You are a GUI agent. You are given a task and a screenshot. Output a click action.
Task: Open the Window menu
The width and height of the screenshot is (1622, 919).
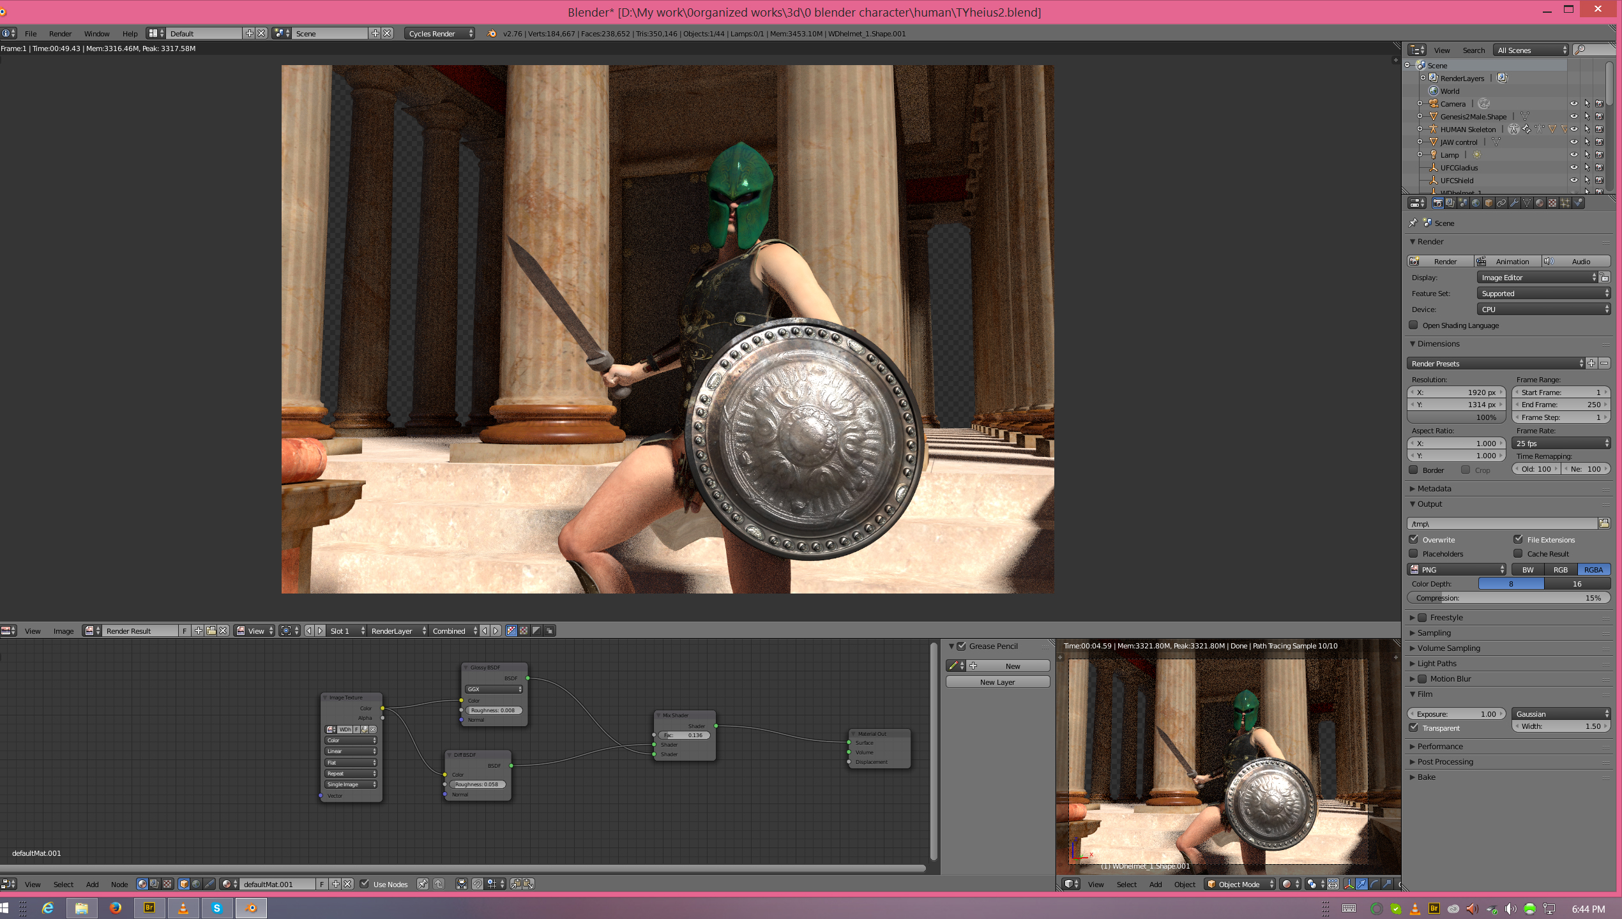pyautogui.click(x=96, y=33)
